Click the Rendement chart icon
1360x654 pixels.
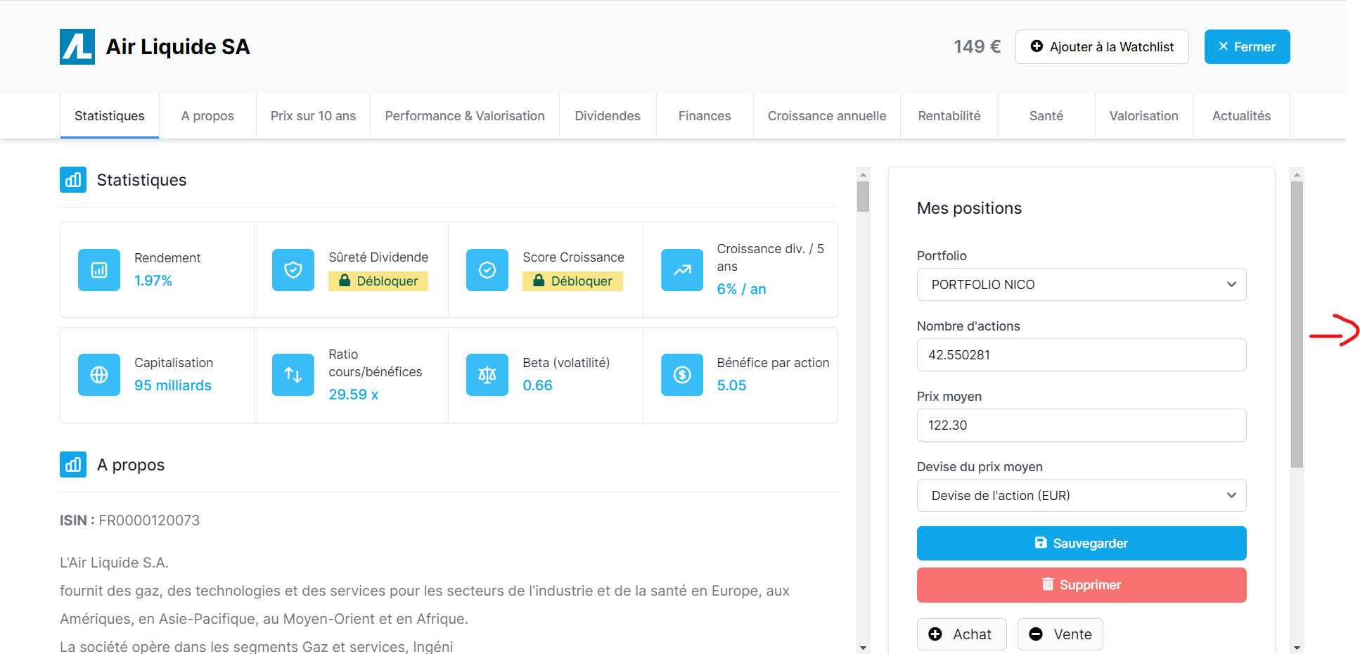(x=99, y=270)
